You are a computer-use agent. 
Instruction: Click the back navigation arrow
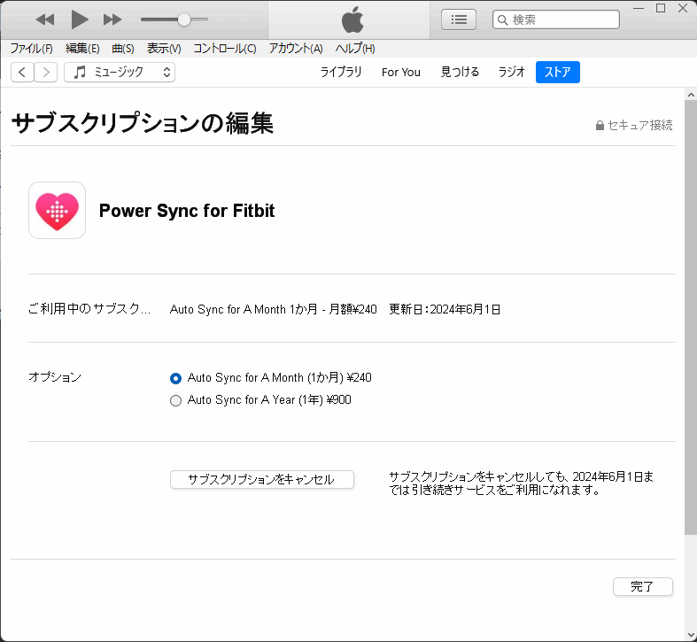tap(22, 73)
